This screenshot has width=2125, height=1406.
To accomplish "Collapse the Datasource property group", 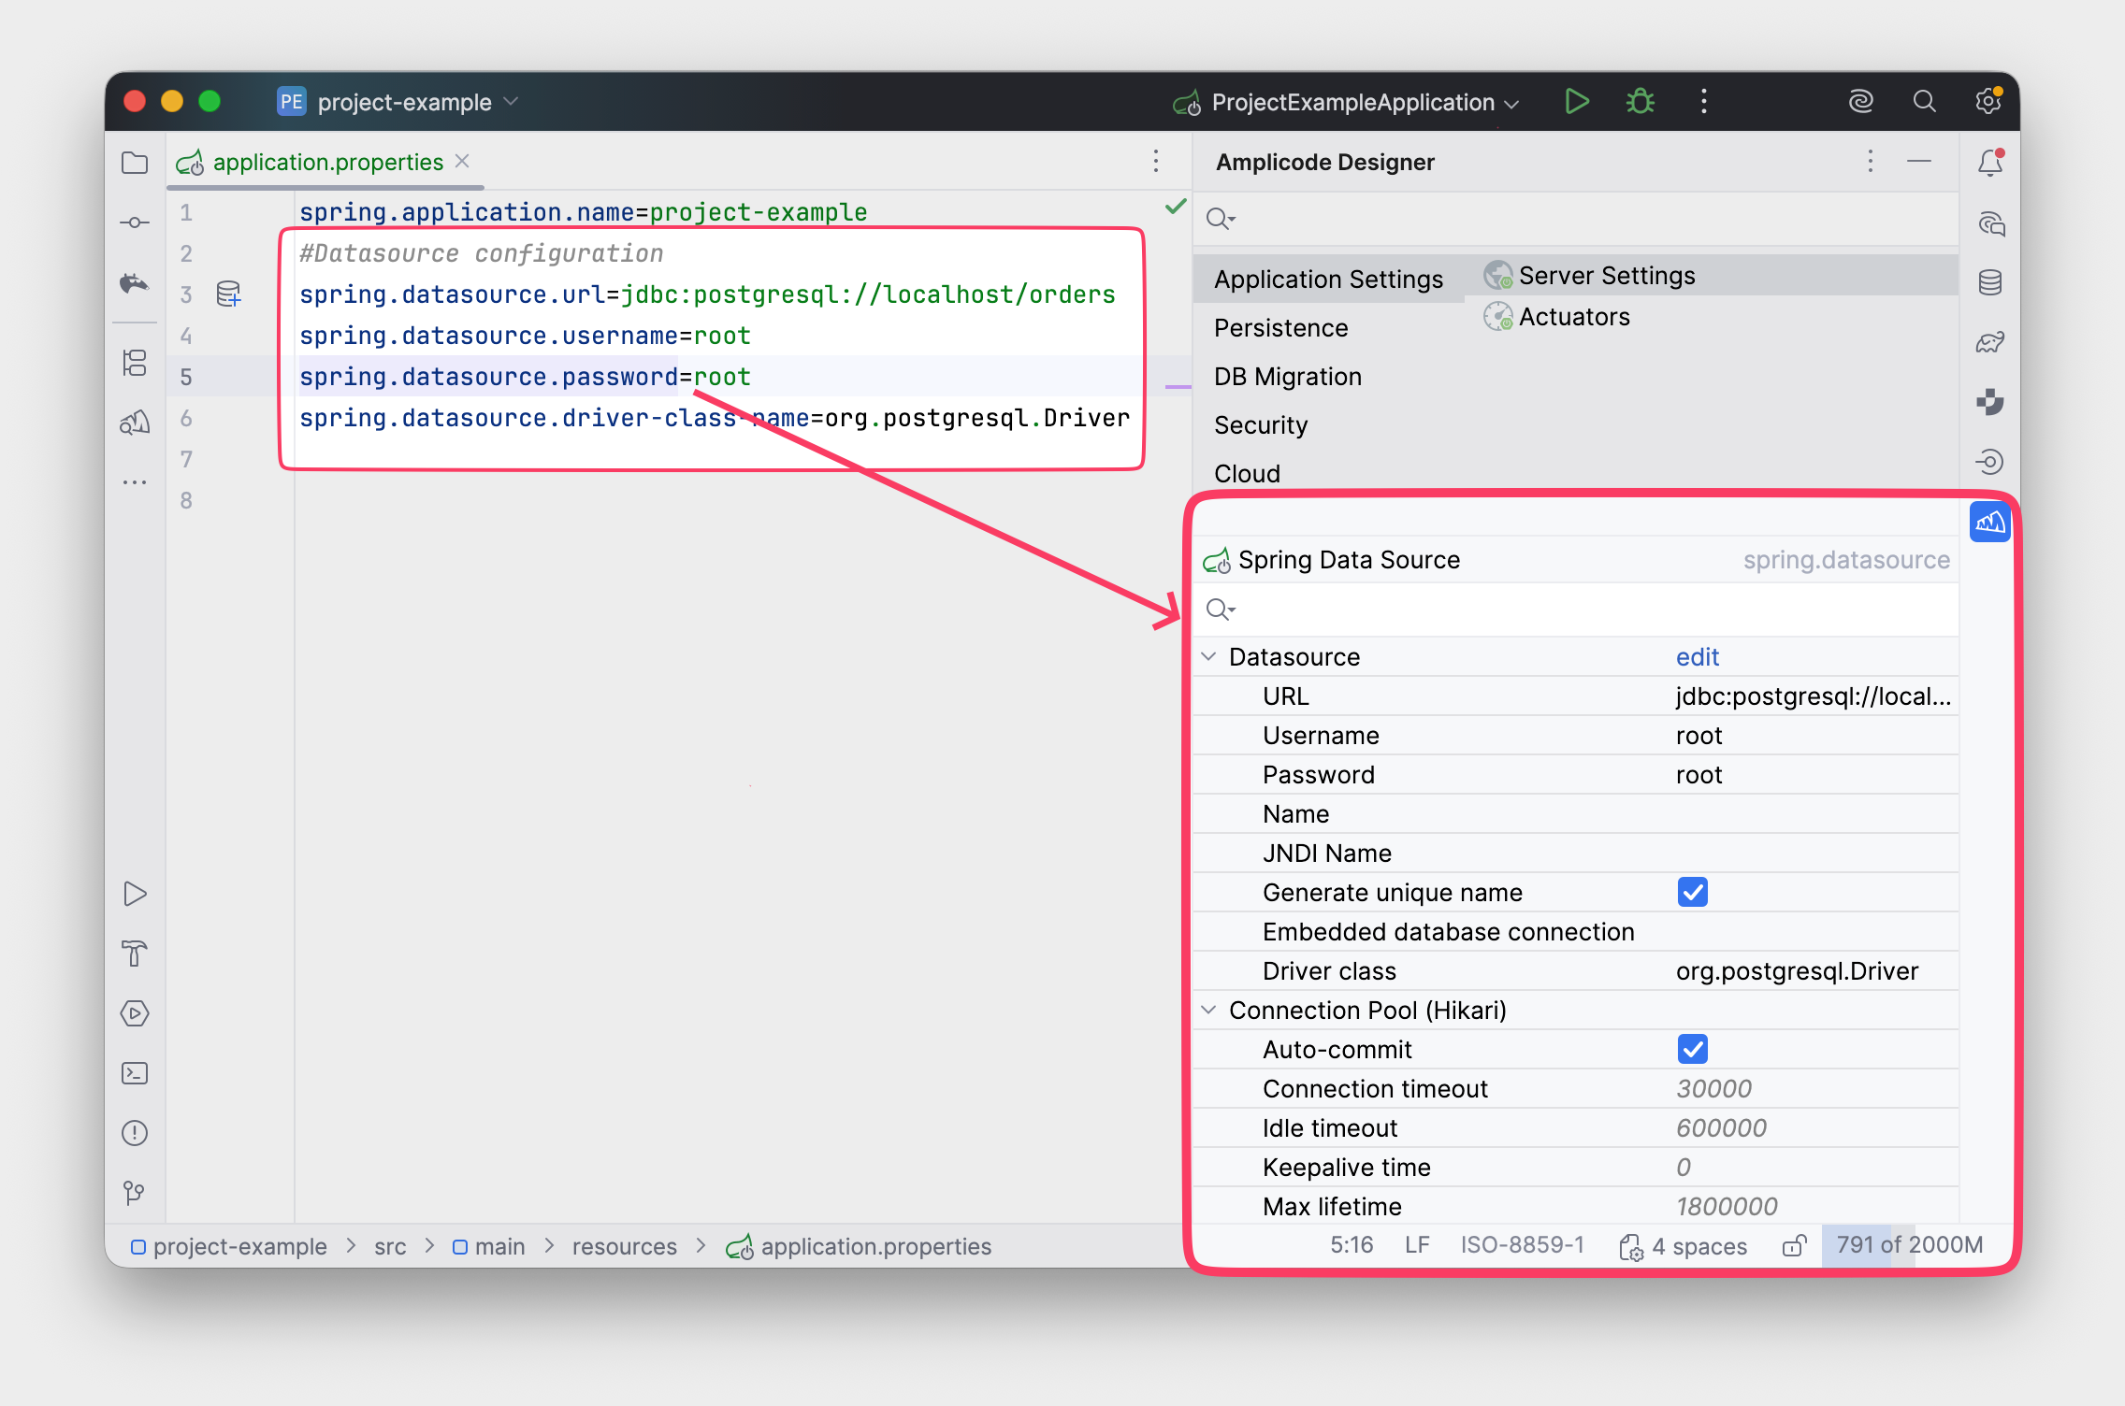I will [1208, 657].
